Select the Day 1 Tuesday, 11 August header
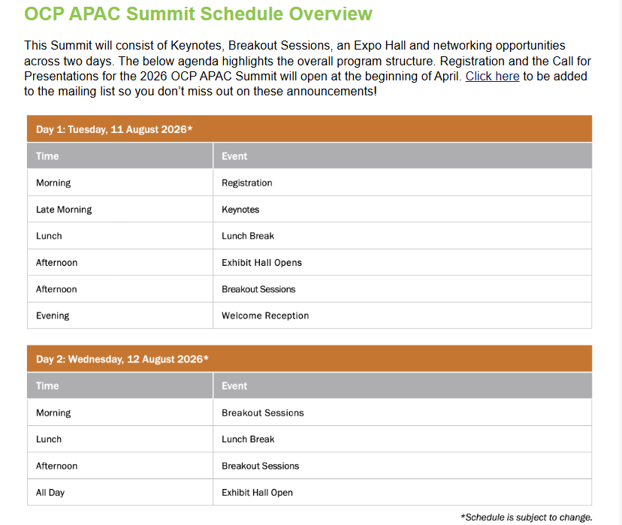 [x=114, y=129]
